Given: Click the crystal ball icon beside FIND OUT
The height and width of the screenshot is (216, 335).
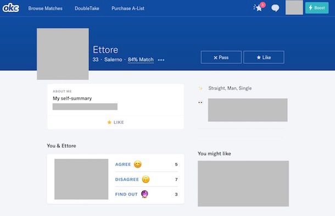Looking at the screenshot, I should point(144,194).
